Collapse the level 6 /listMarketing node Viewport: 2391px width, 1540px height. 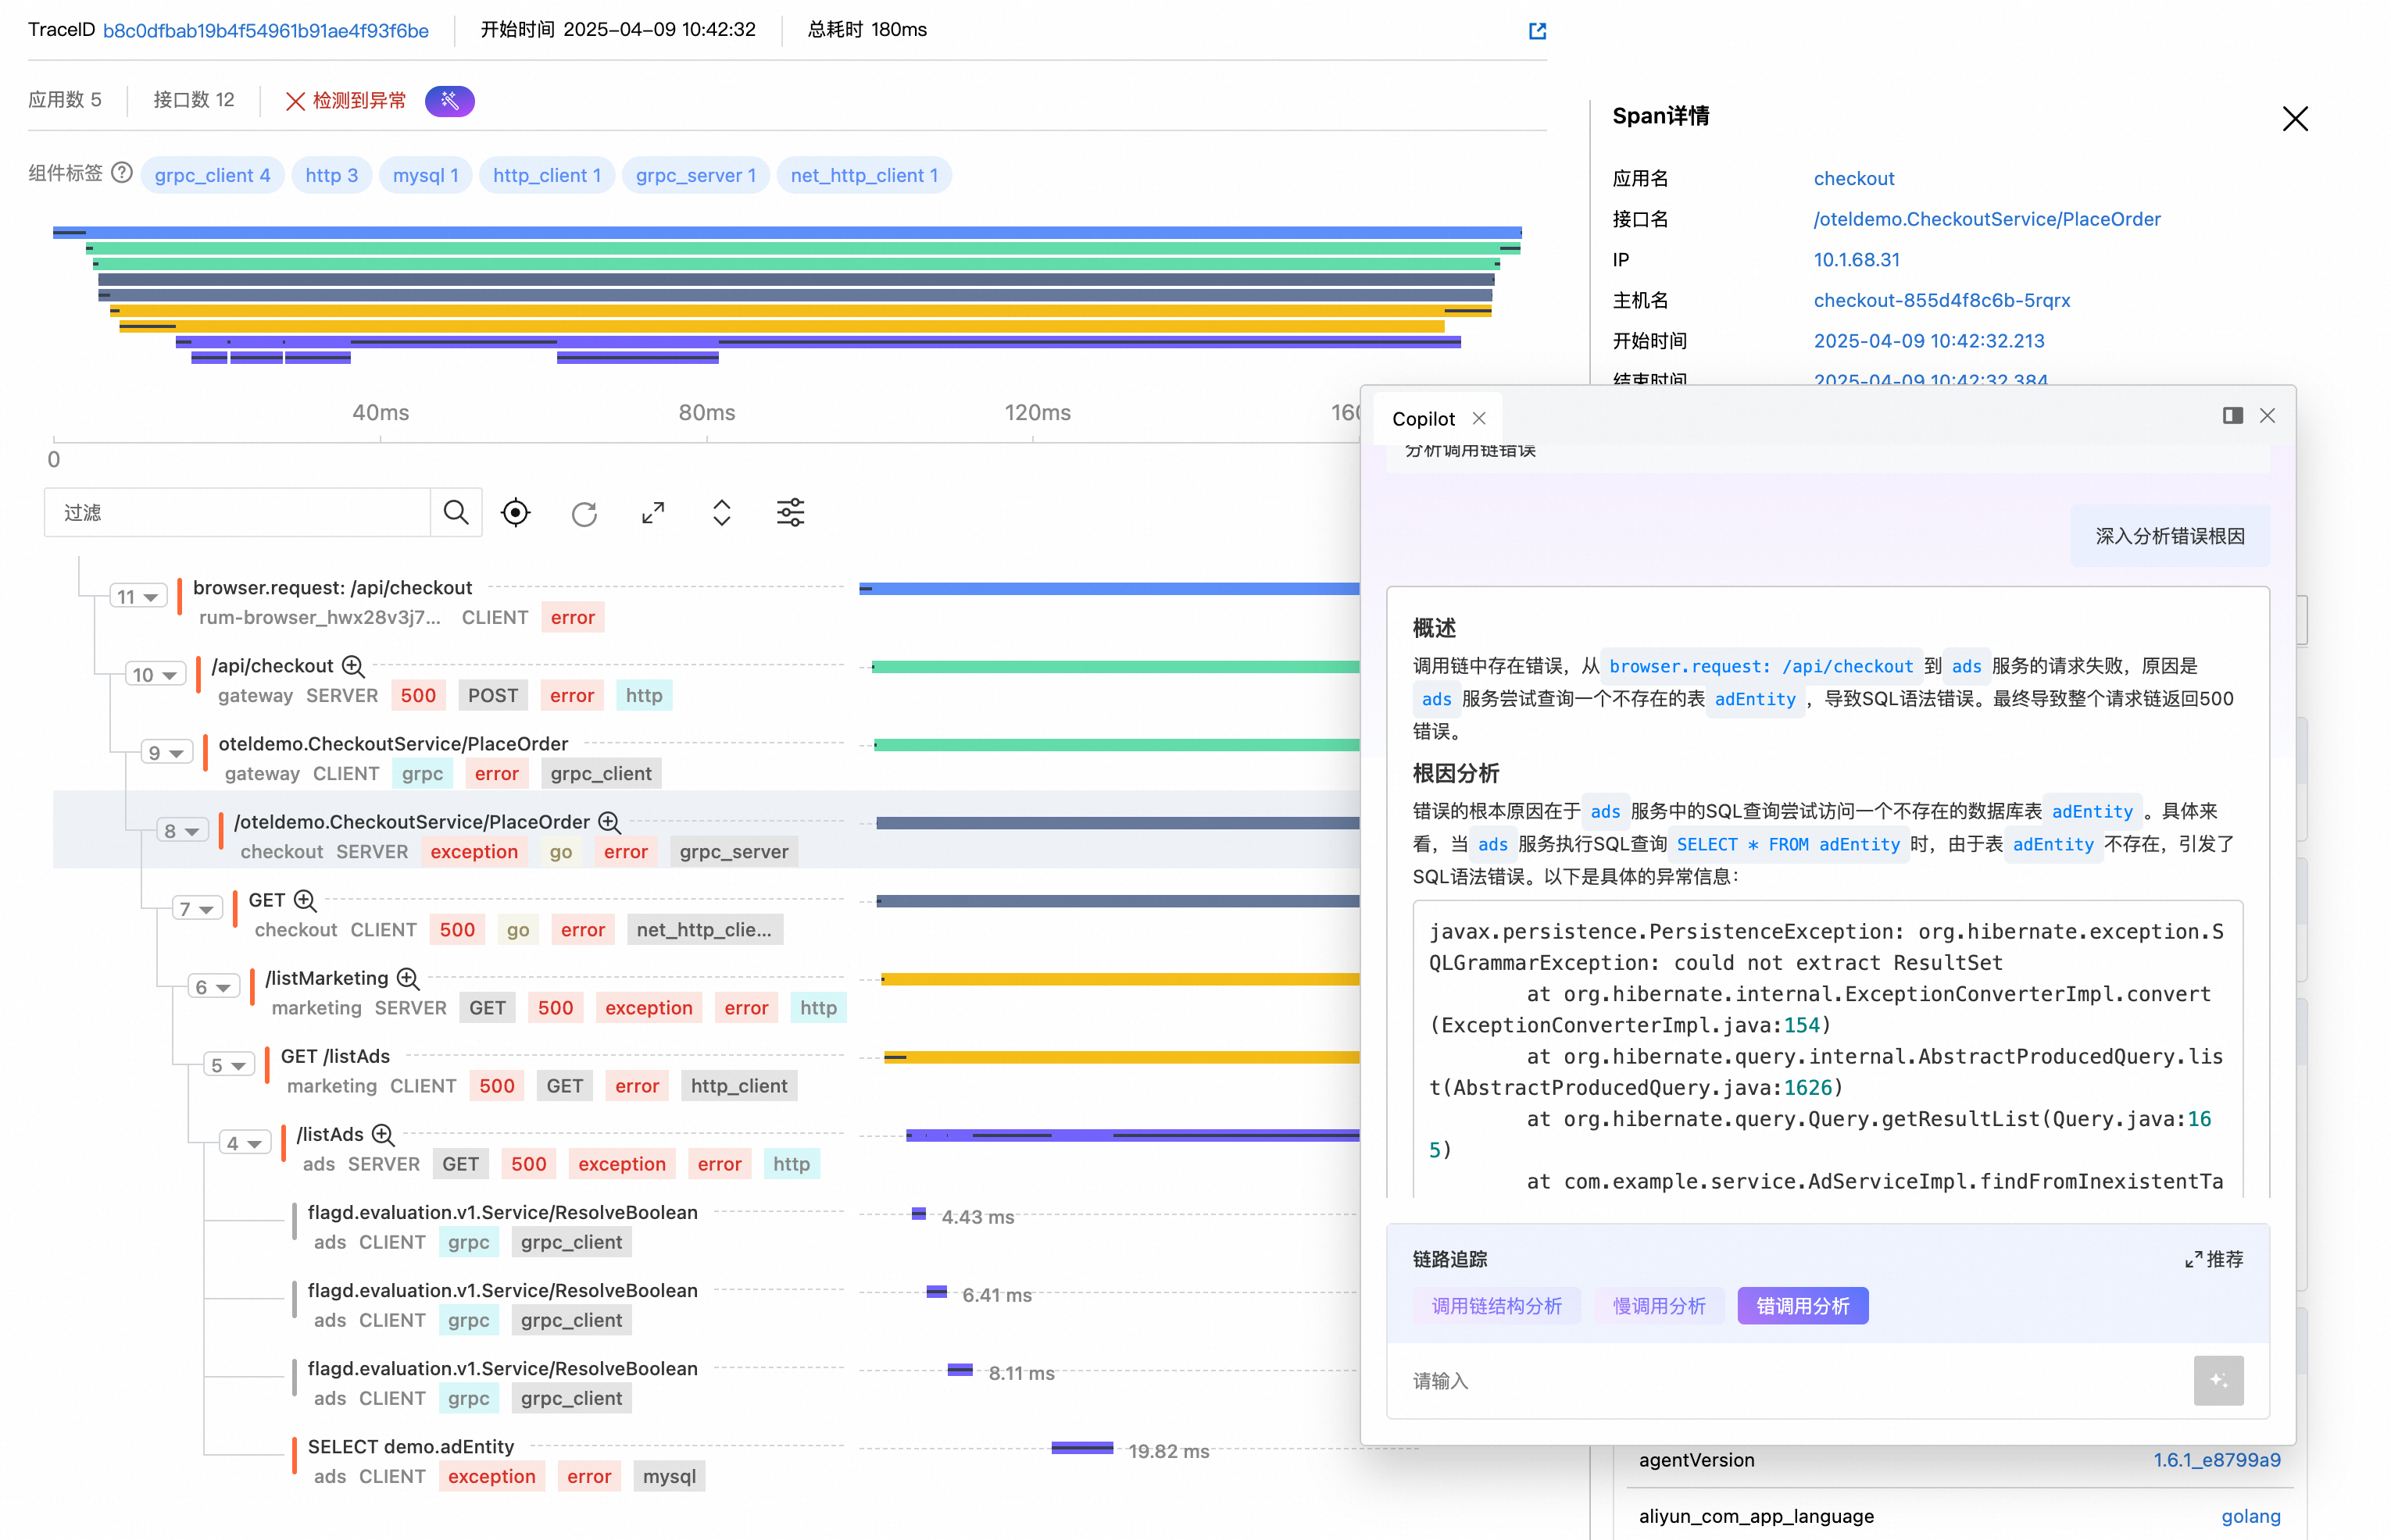214,987
